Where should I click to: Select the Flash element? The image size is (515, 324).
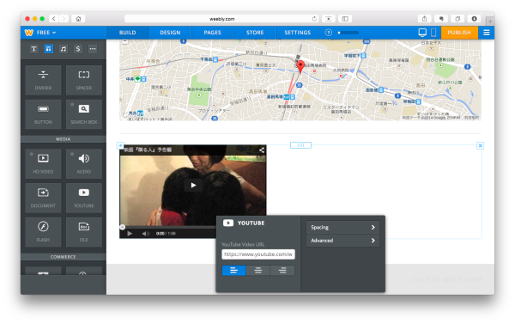pos(43,232)
